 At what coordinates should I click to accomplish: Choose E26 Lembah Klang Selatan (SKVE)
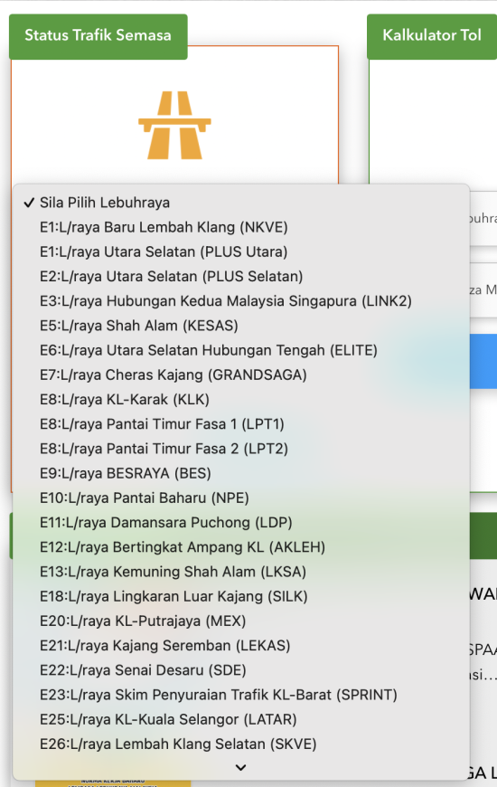pyautogui.click(x=241, y=744)
